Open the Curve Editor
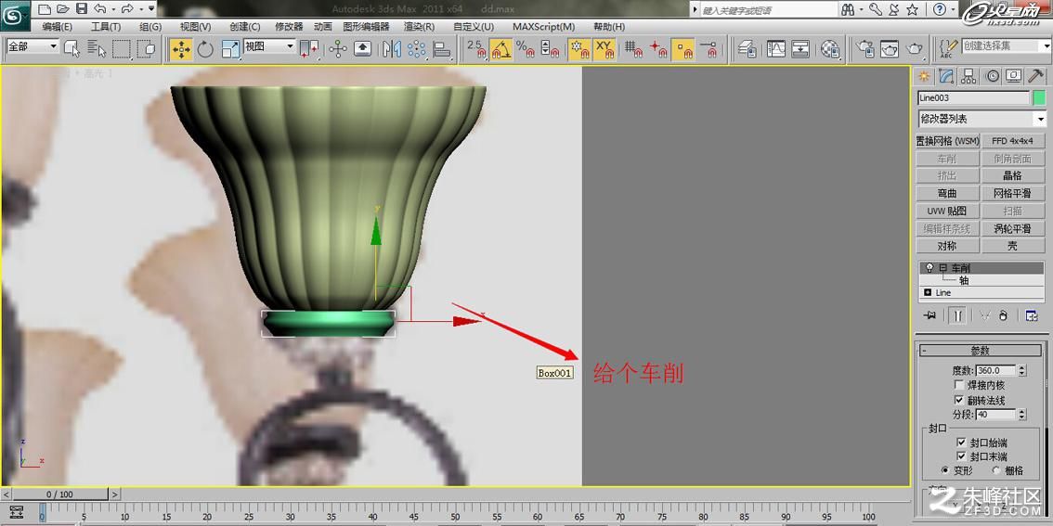The height and width of the screenshot is (526, 1053). pyautogui.click(x=776, y=48)
